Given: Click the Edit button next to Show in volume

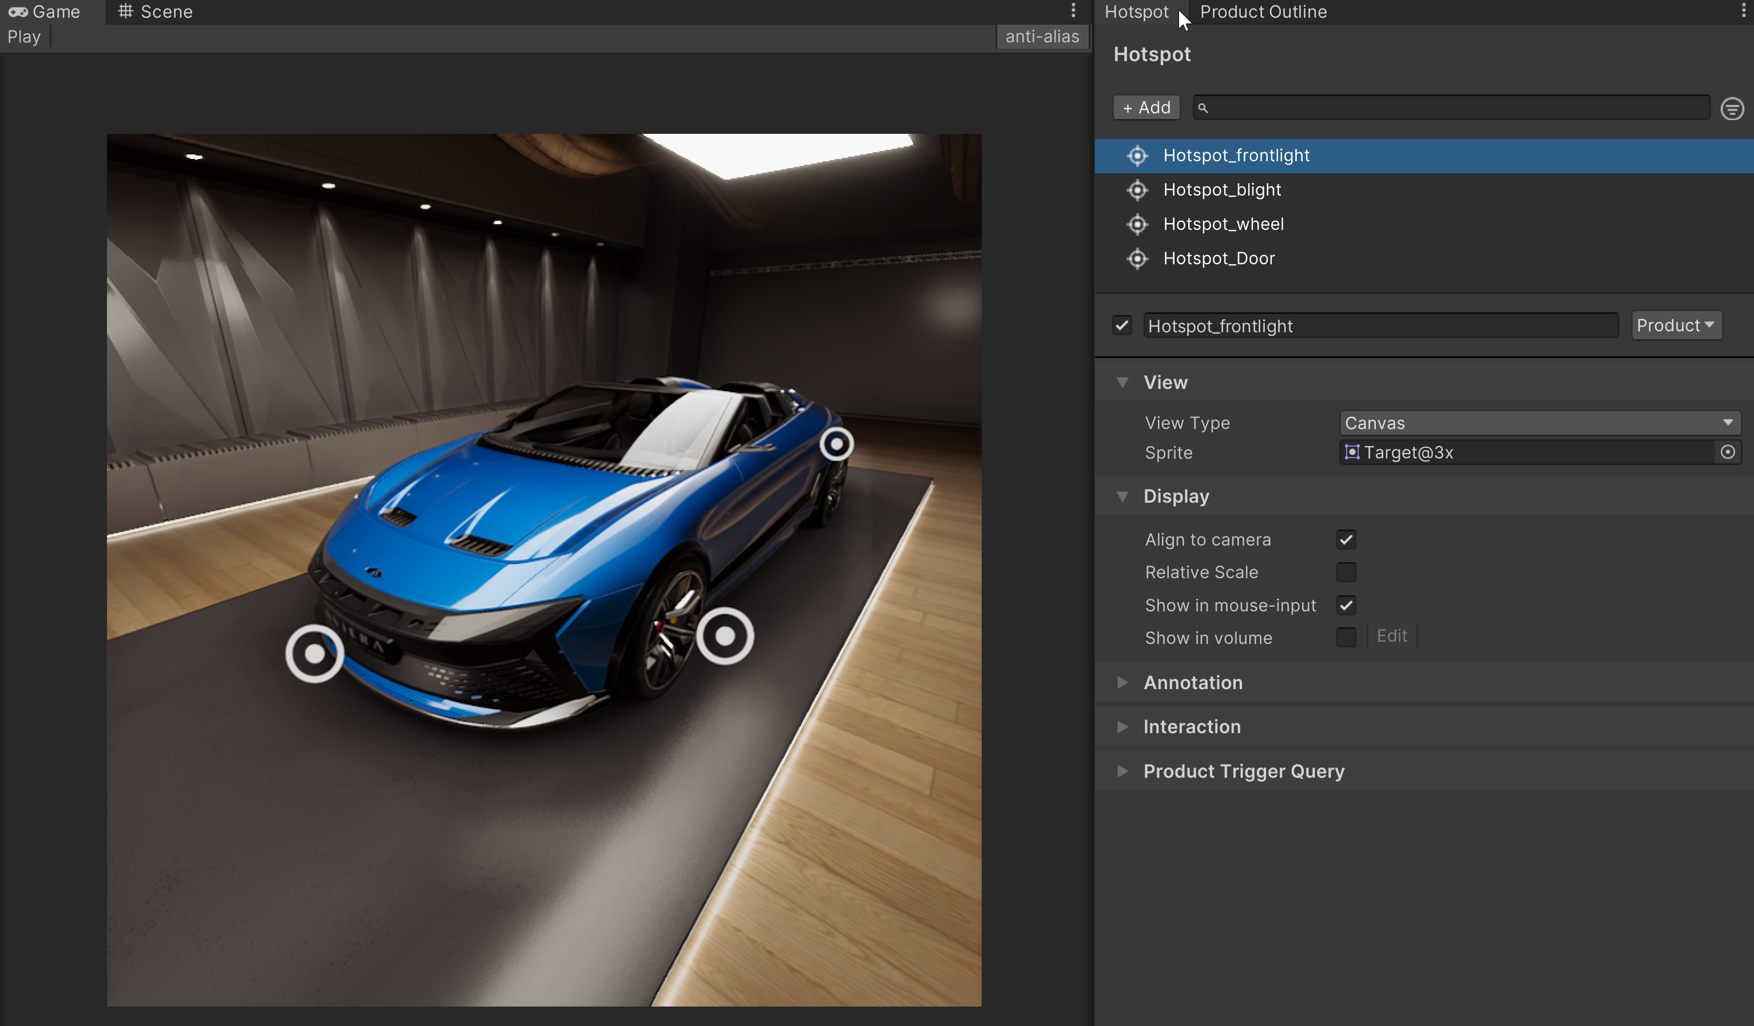Looking at the screenshot, I should point(1392,635).
